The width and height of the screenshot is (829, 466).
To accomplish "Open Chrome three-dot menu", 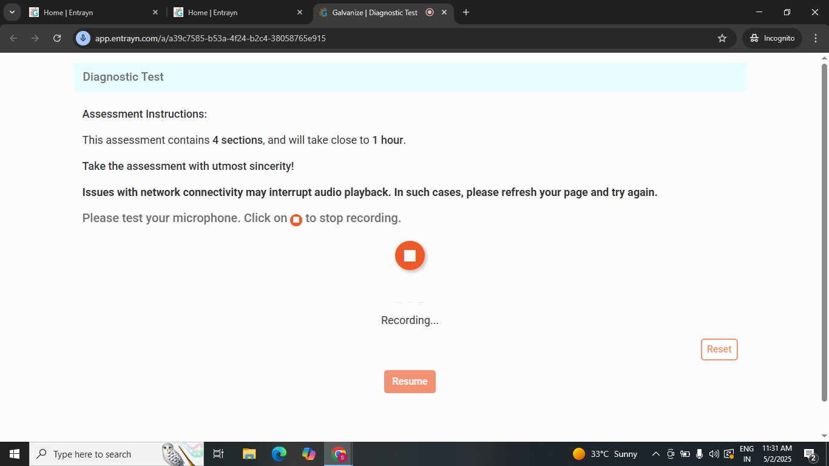I will [815, 38].
